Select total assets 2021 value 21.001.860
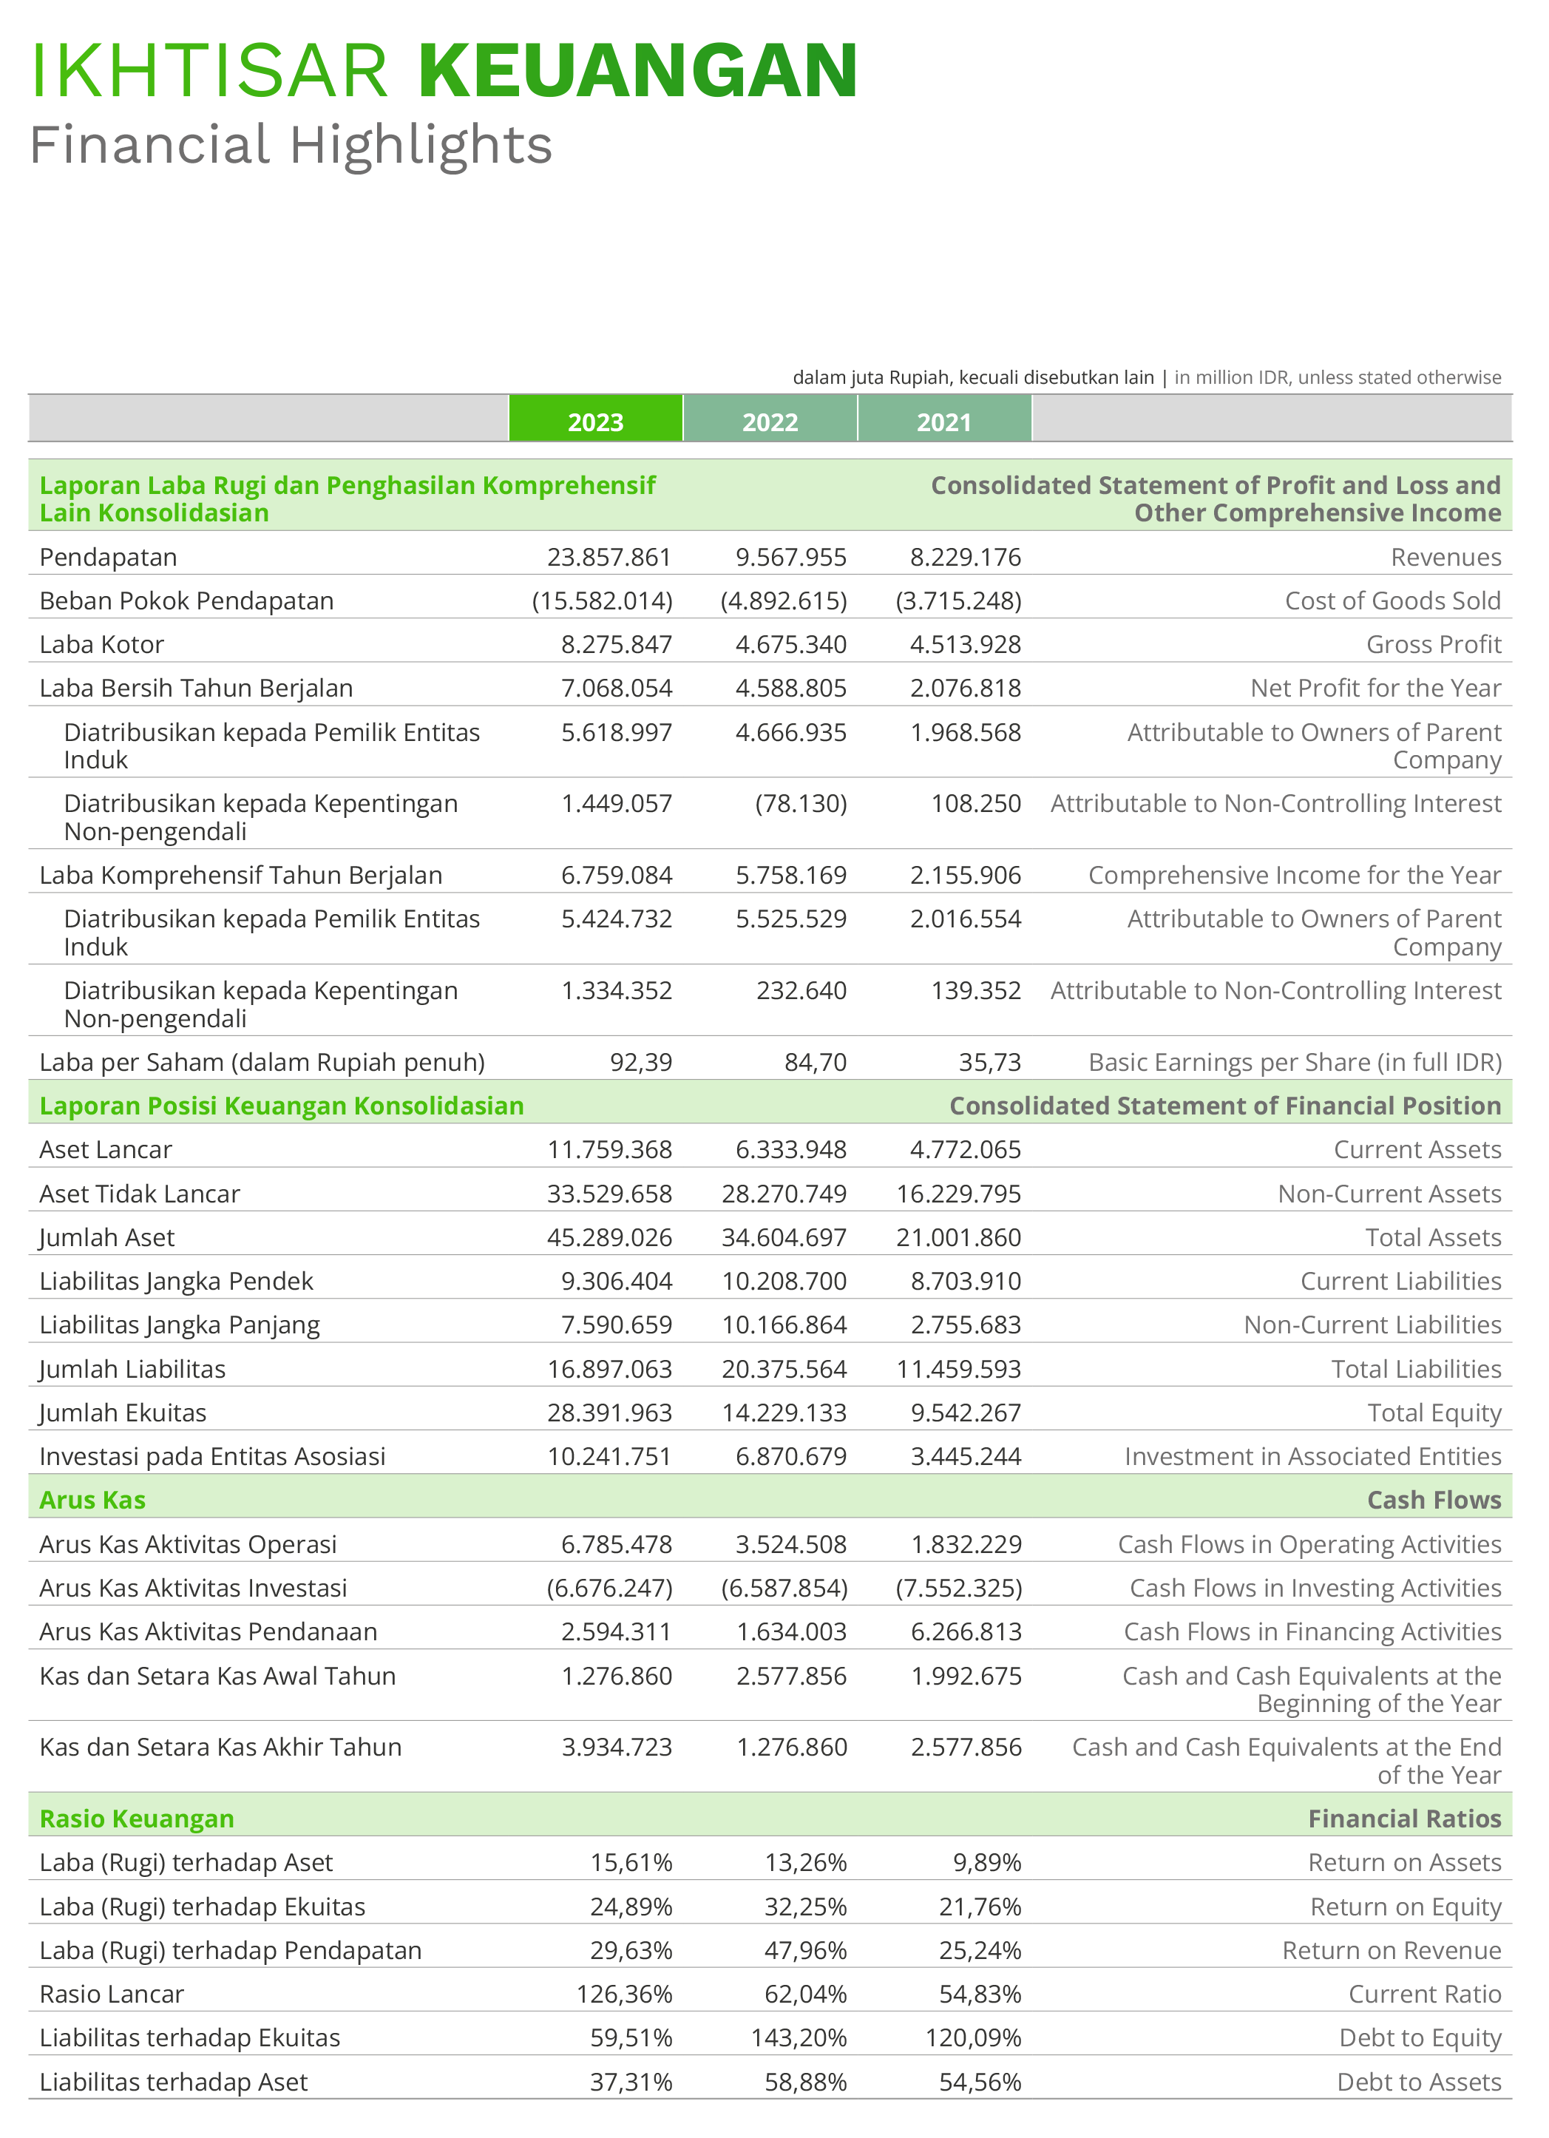 958,1238
